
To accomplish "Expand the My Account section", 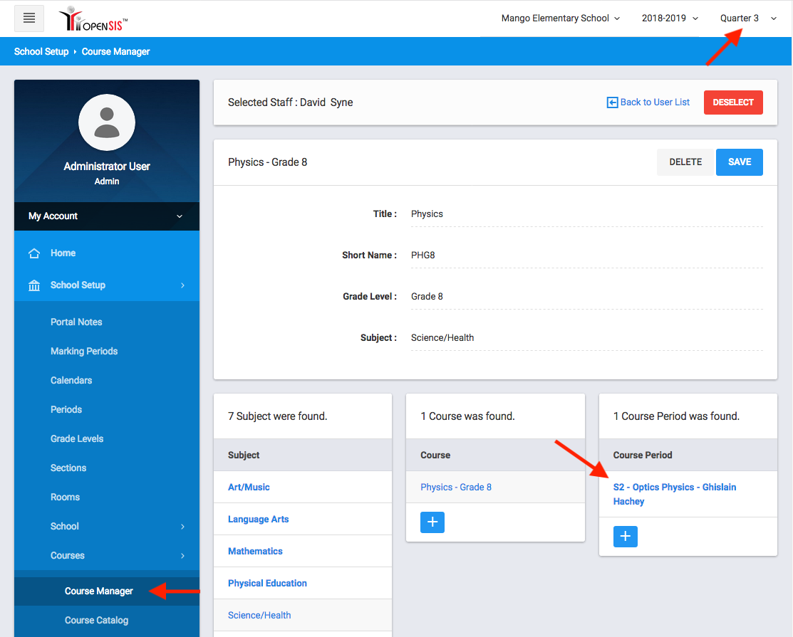I will click(107, 216).
